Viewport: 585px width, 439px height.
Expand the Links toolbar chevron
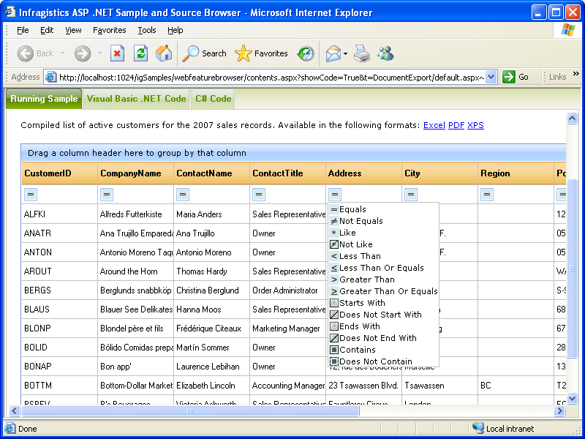pos(575,76)
